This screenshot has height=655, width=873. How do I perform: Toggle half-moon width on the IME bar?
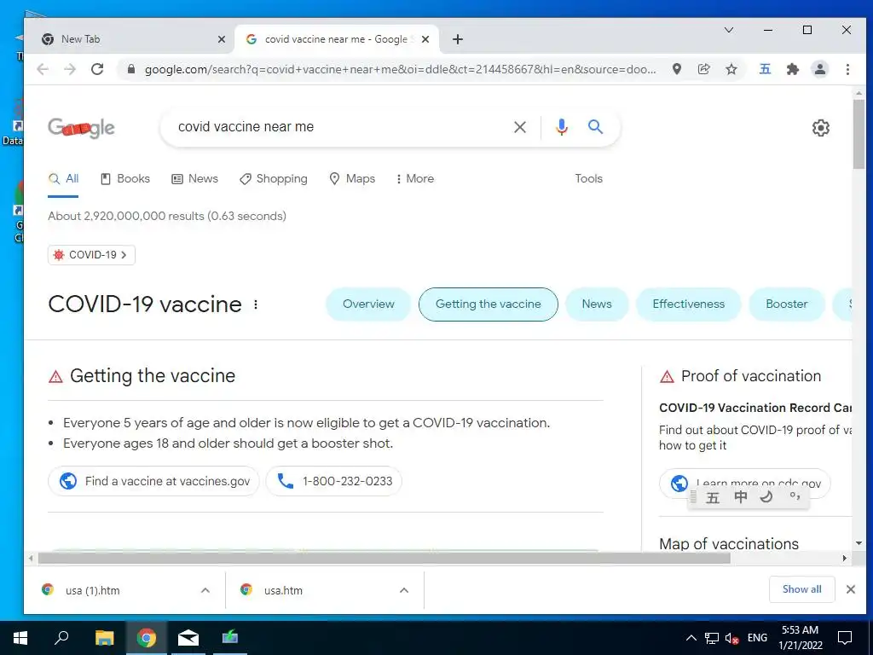[x=766, y=497]
